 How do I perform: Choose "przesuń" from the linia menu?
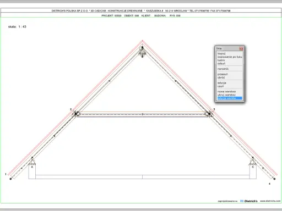coord(223,74)
